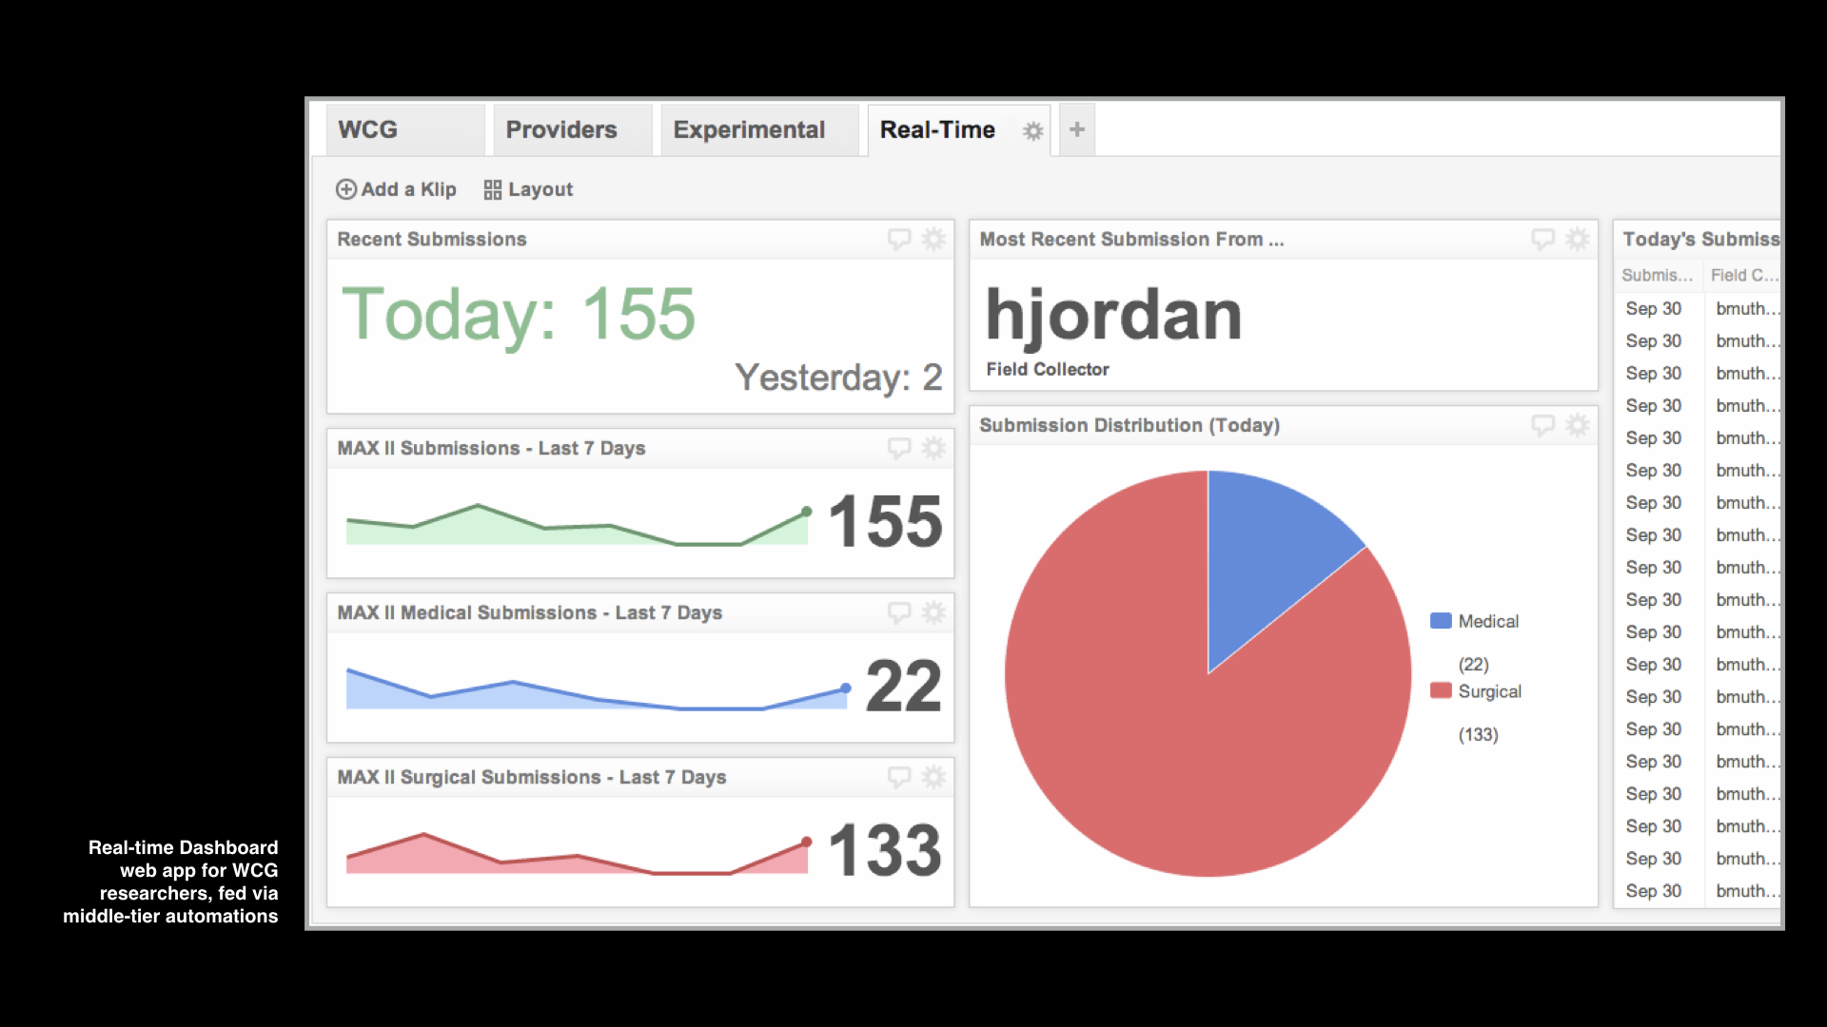Click the red Surgical legend swatch
The width and height of the screenshot is (1827, 1027).
(x=1441, y=690)
